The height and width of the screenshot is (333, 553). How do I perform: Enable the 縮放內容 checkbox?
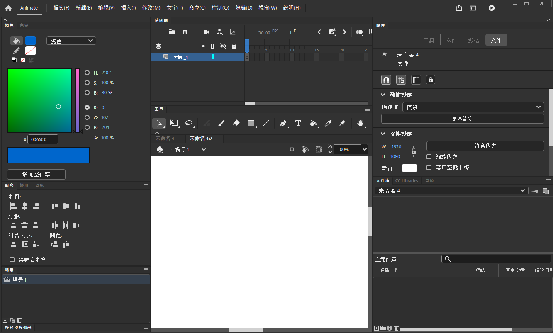(x=429, y=157)
